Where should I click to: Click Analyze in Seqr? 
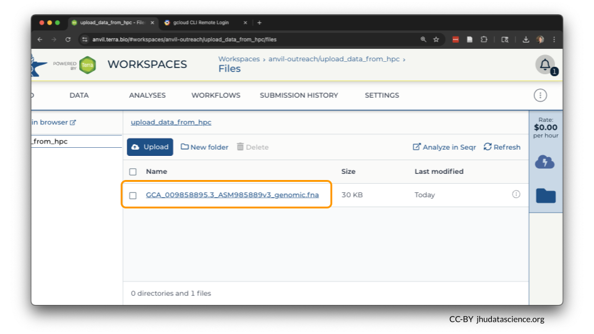444,147
